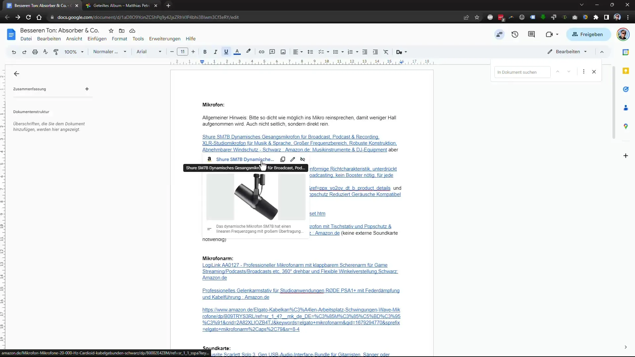Click the numbered list icon
Image resolution: width=635 pixels, height=357 pixels.
[349, 52]
